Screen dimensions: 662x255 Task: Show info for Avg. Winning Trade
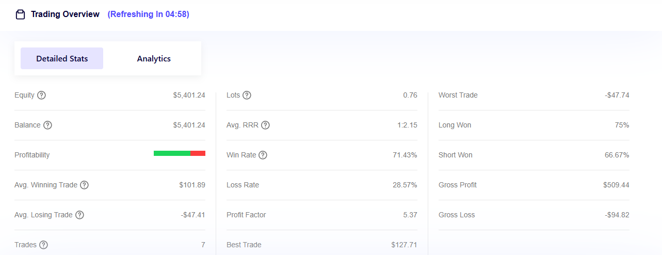(84, 185)
